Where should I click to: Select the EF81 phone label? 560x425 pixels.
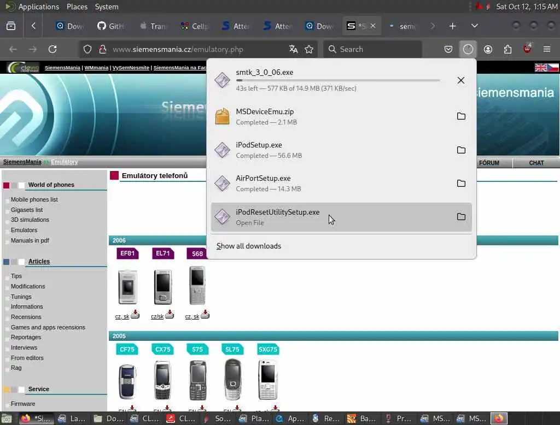(x=127, y=253)
